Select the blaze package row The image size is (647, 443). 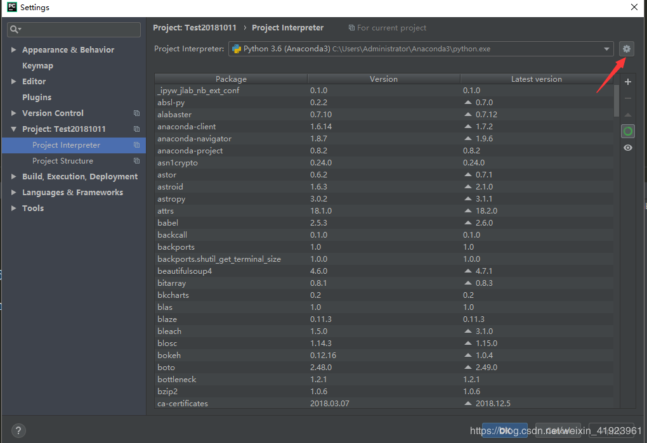[x=384, y=319]
